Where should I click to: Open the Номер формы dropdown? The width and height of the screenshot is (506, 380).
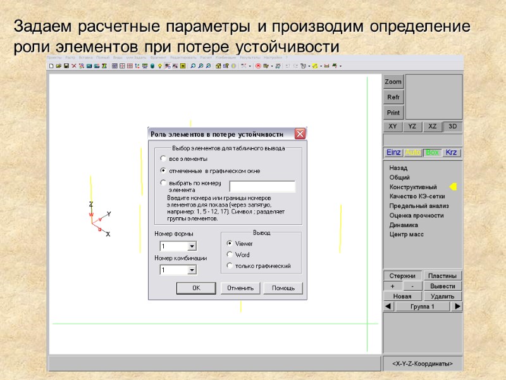pos(192,246)
